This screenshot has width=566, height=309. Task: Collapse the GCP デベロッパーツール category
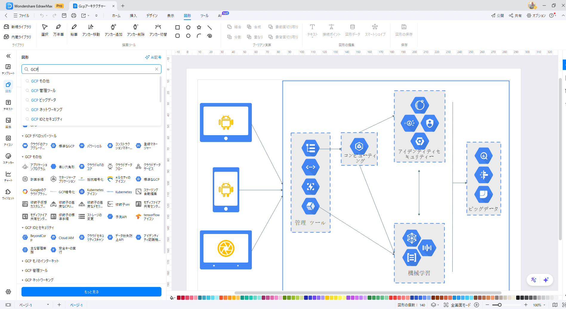(23, 136)
